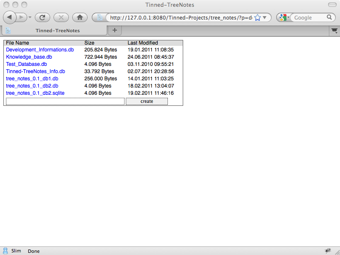Select date 14.01.2011 11:03:25
This screenshot has height=255, width=340.
[x=151, y=79]
